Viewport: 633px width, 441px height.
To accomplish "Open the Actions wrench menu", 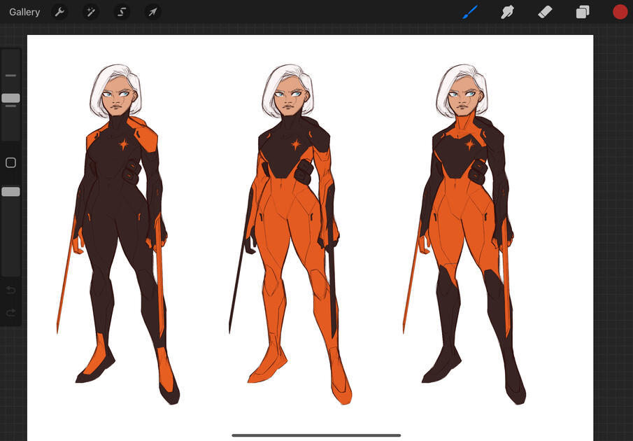I will pos(59,12).
